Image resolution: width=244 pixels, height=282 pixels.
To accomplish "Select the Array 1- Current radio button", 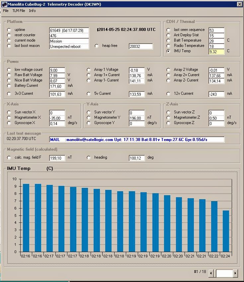I will [89, 80].
